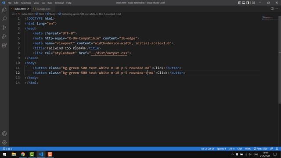Open the orange recorder taskbar app
281x158 pixels.
[50, 154]
